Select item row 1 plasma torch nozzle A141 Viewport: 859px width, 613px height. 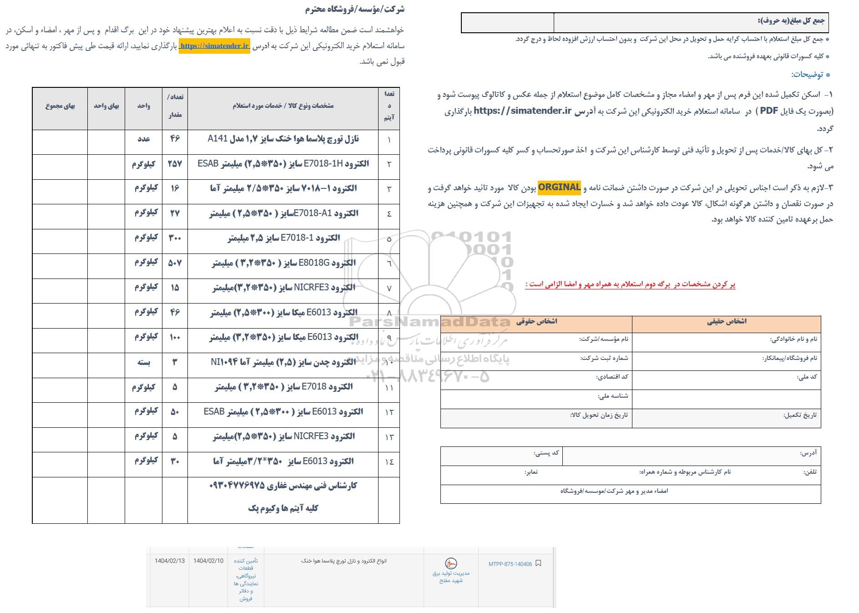click(216, 142)
